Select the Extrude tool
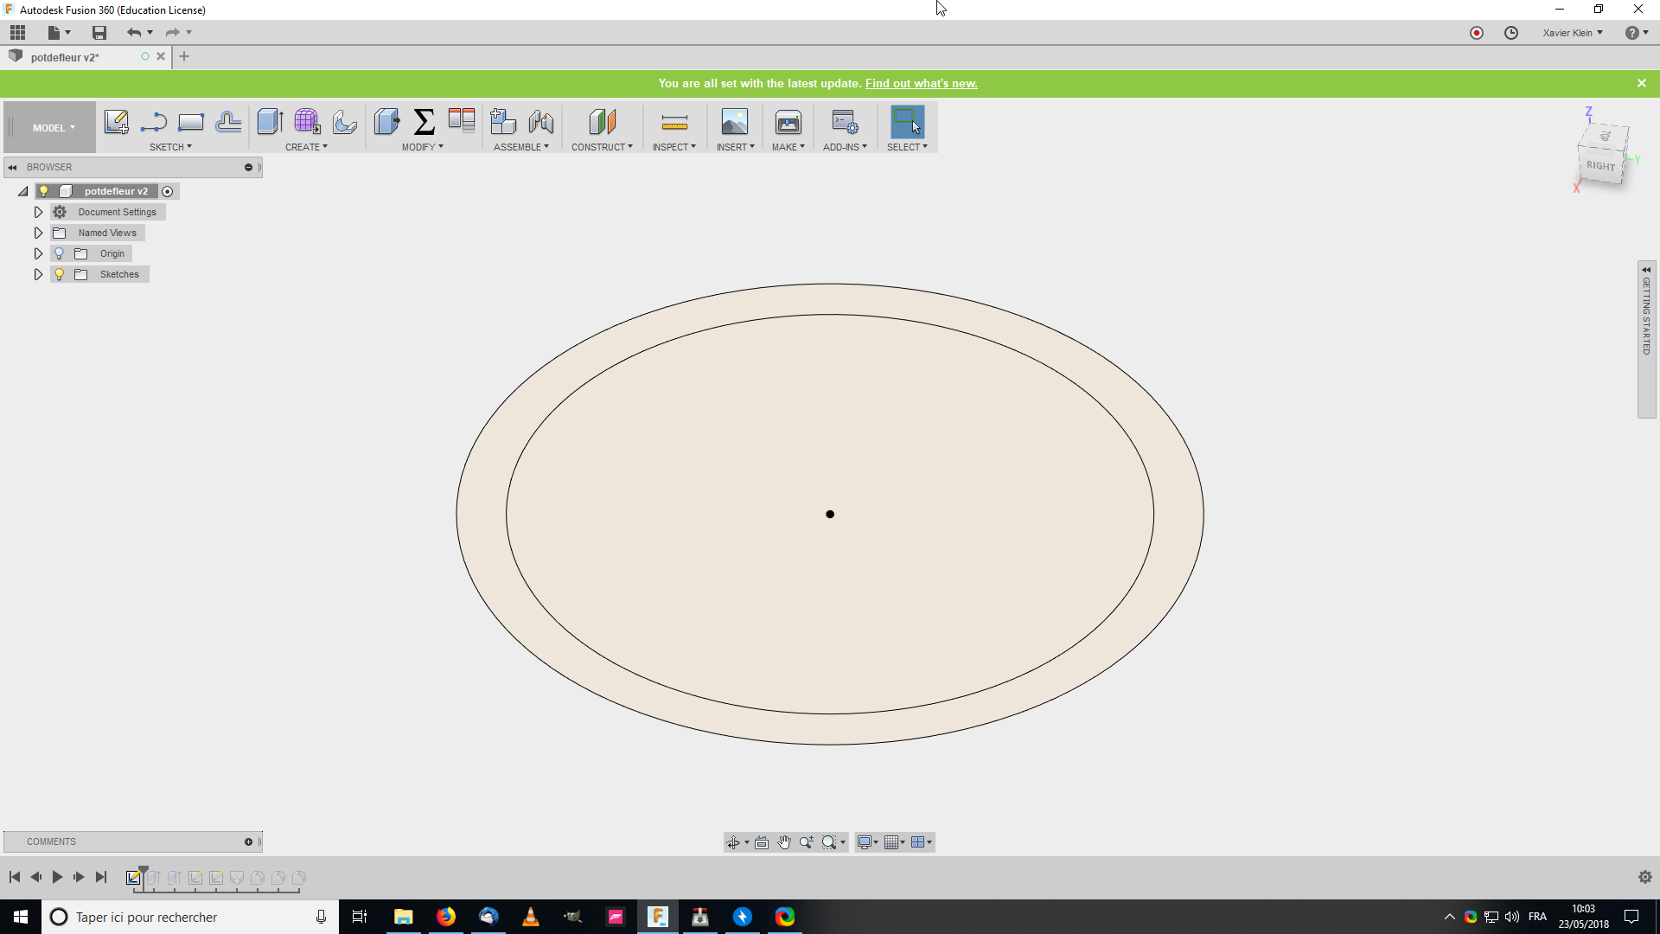The width and height of the screenshot is (1660, 934). [x=270, y=122]
